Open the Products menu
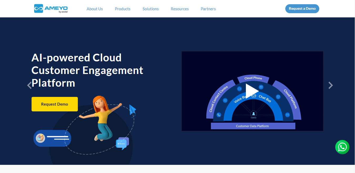 click(x=123, y=9)
